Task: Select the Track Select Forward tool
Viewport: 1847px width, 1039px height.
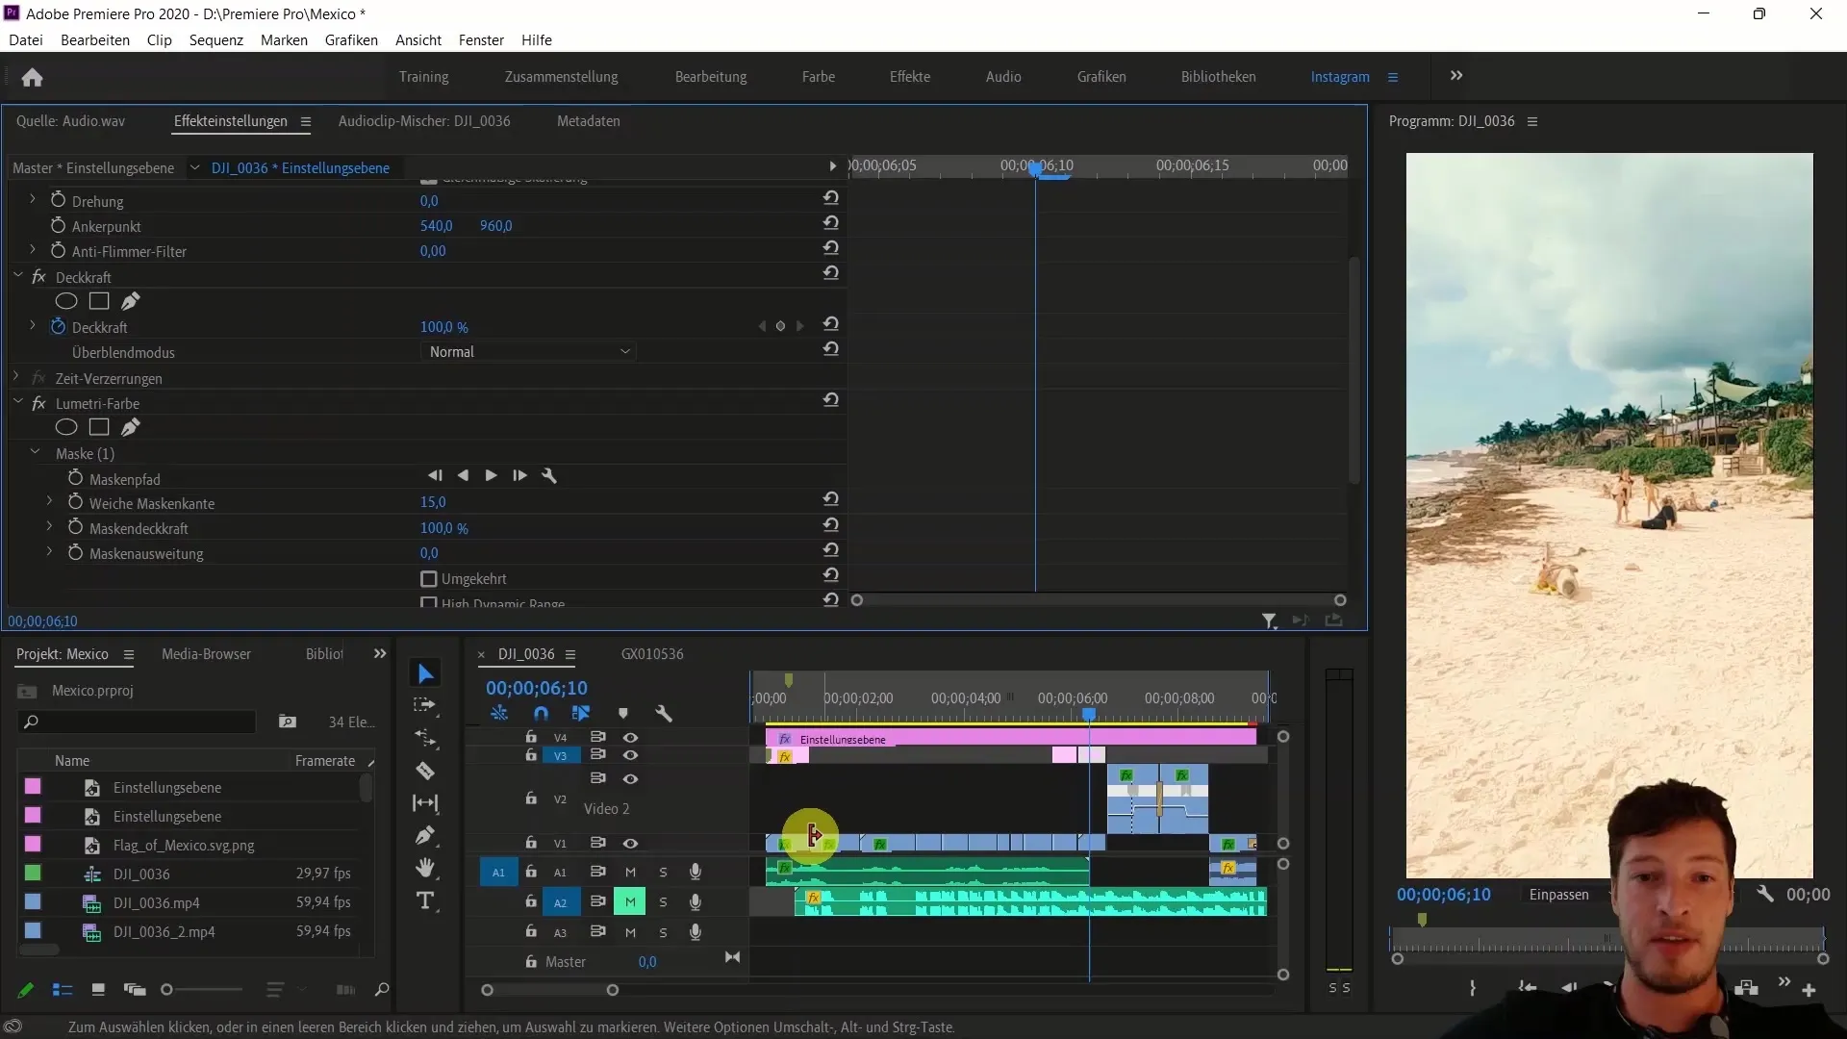Action: point(424,705)
